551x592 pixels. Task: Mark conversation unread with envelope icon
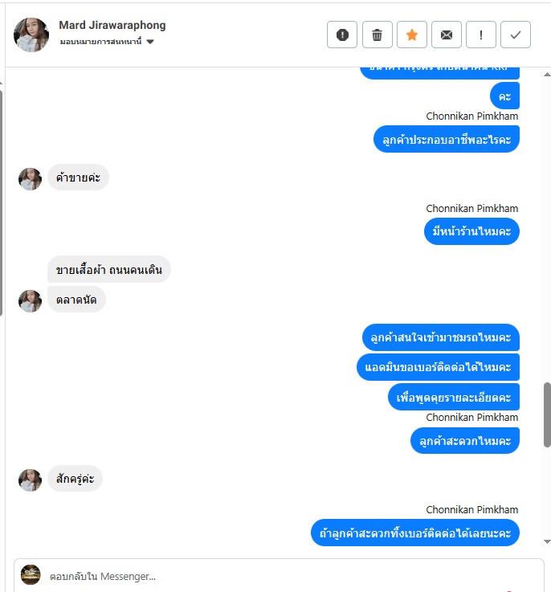click(x=447, y=35)
